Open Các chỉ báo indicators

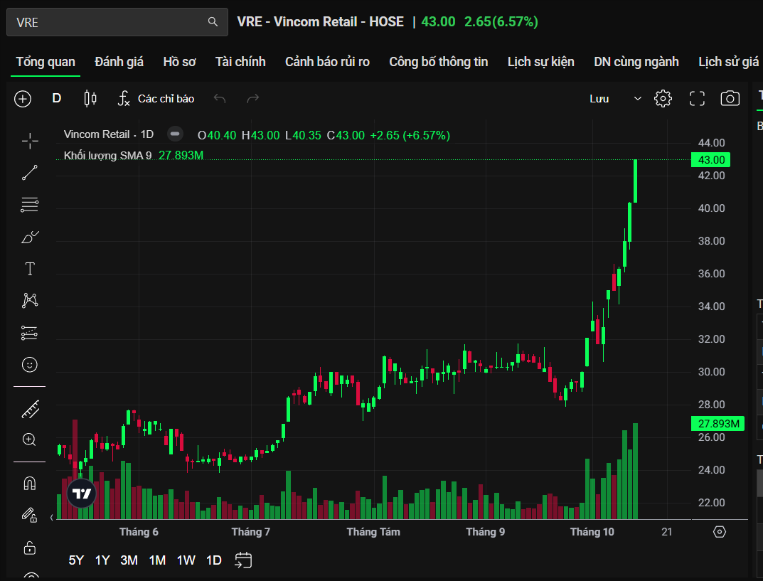(x=156, y=99)
